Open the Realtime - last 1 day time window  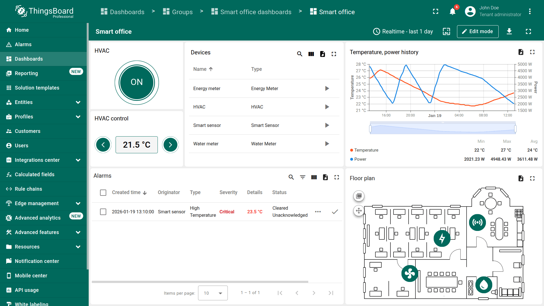403,31
